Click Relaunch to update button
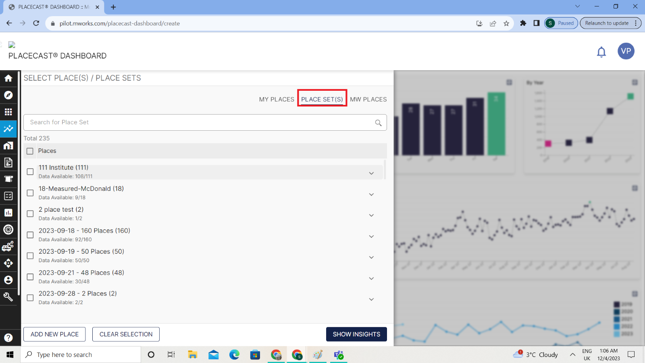 pos(610,23)
